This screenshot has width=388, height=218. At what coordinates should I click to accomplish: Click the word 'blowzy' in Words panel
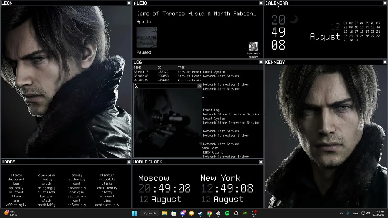click(16, 175)
